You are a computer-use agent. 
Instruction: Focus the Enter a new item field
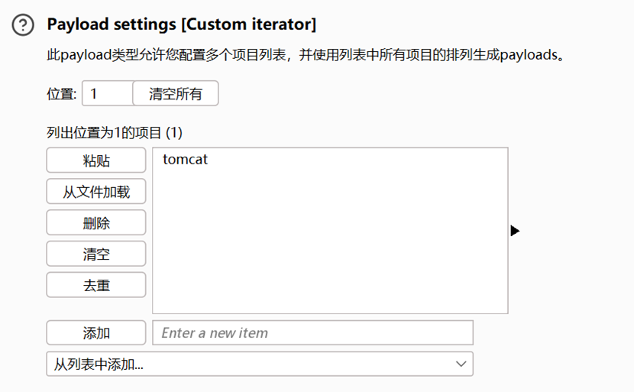point(313,333)
